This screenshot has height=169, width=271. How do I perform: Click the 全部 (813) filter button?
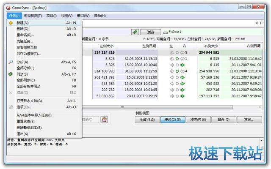click(x=147, y=120)
